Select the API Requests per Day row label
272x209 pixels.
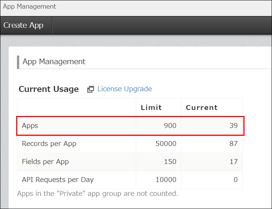click(58, 180)
